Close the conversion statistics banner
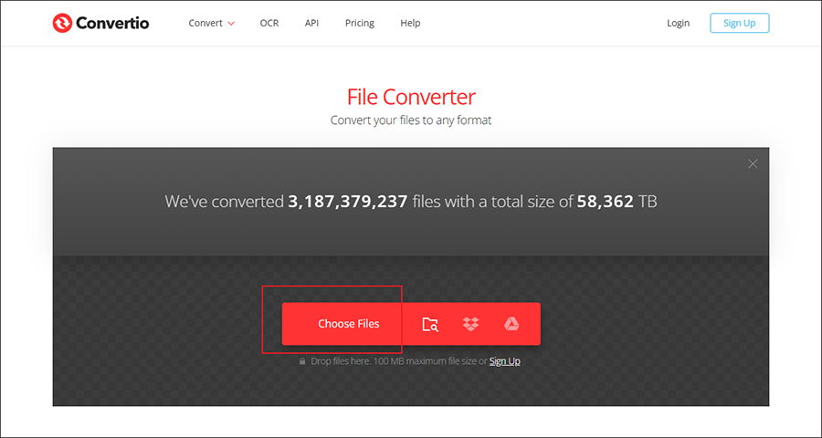The height and width of the screenshot is (438, 822). click(x=753, y=164)
